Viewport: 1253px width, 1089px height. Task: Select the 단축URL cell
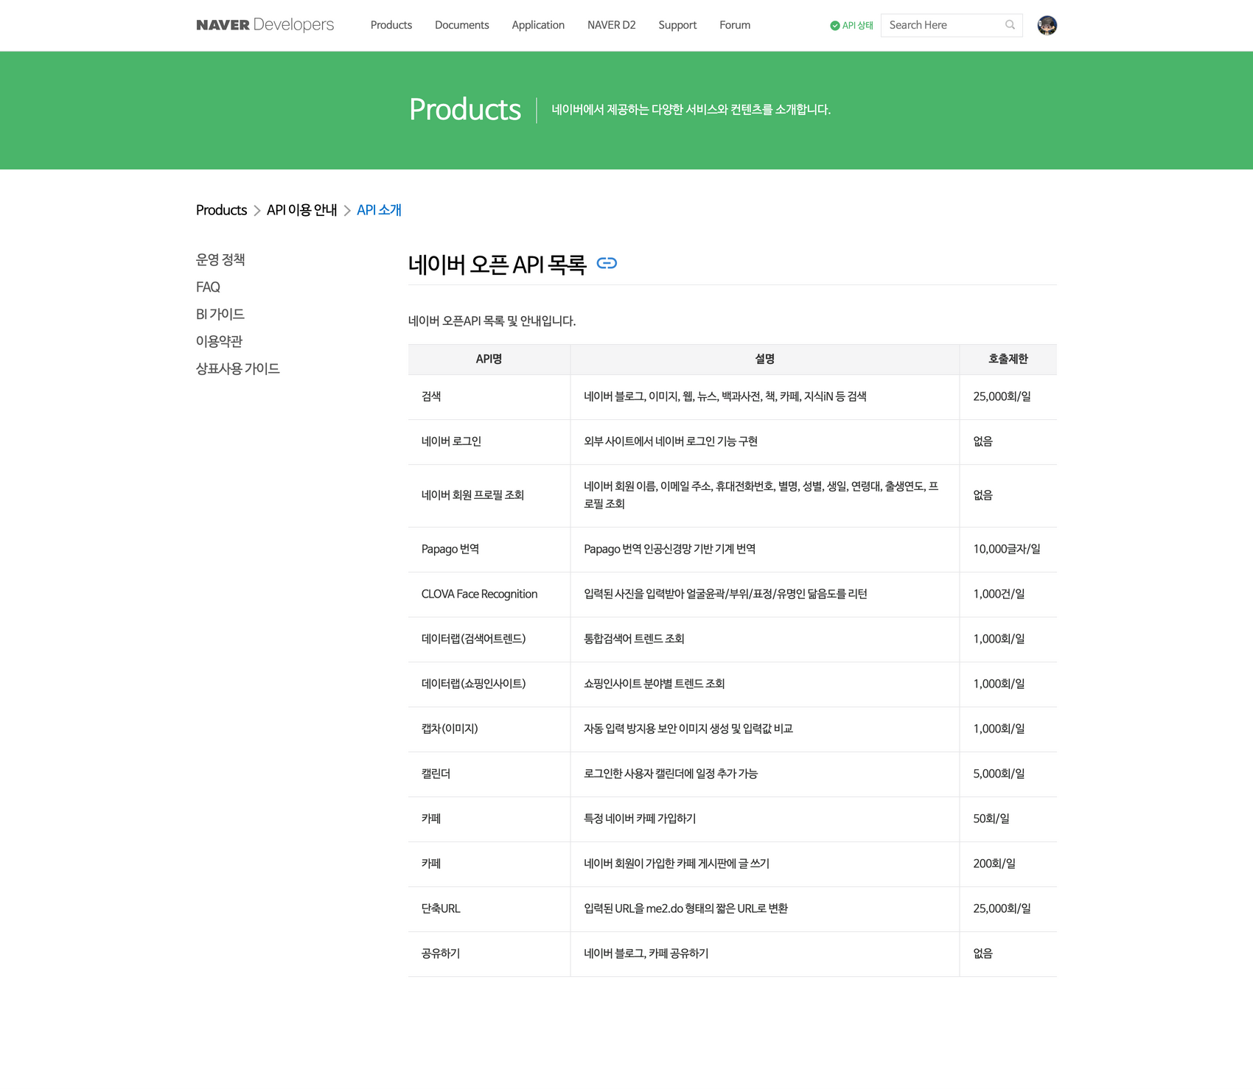point(489,908)
